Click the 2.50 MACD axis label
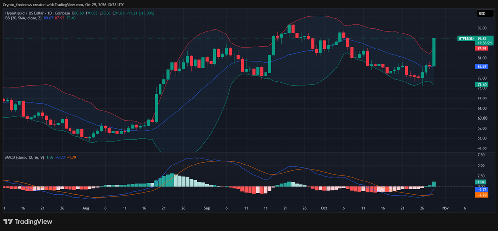 [x=481, y=176]
